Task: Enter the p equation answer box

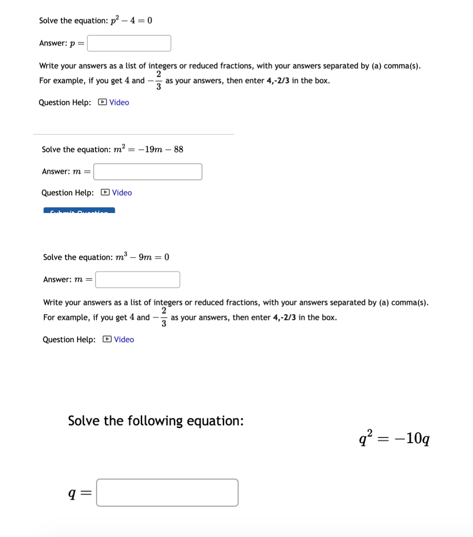Action: pyautogui.click(x=128, y=43)
